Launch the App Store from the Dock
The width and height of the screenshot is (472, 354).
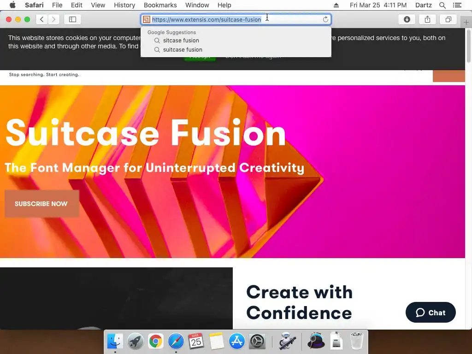coord(236,341)
